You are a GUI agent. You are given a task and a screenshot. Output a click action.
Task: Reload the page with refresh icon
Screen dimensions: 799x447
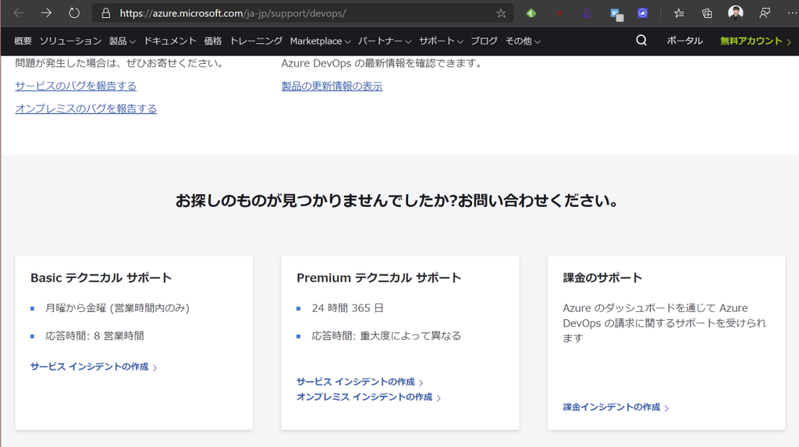74,12
